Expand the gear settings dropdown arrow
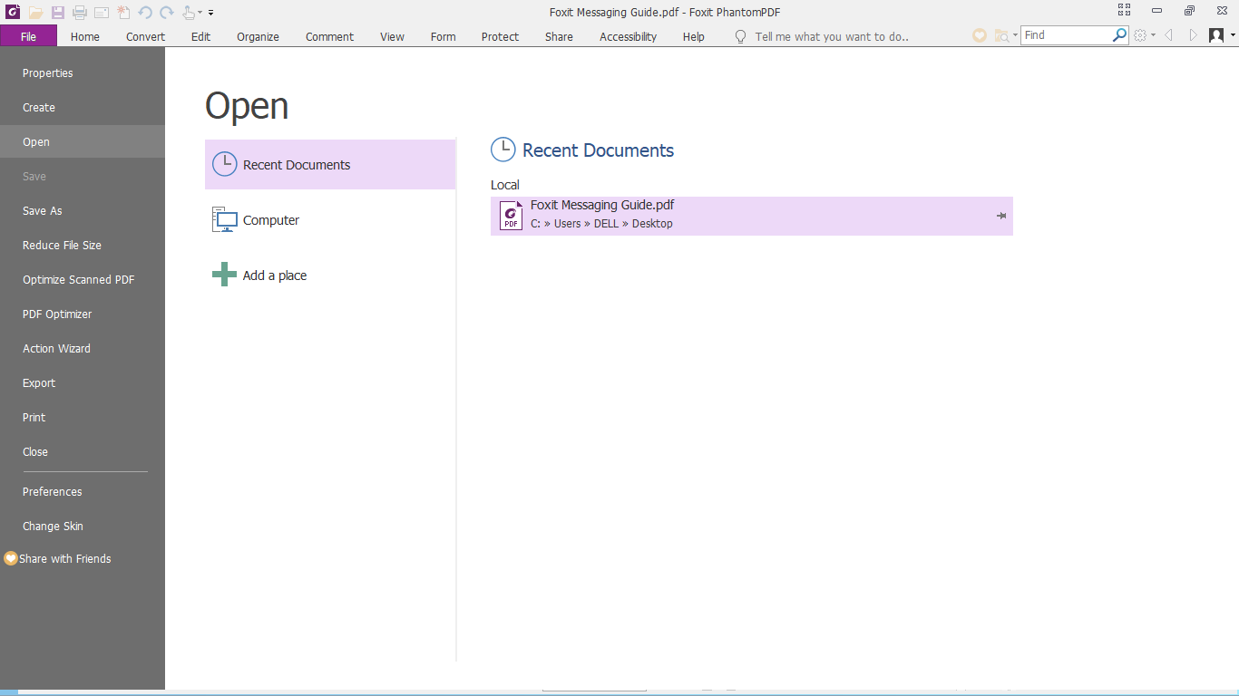Screen dimensions: 1239x696 (x=1153, y=36)
